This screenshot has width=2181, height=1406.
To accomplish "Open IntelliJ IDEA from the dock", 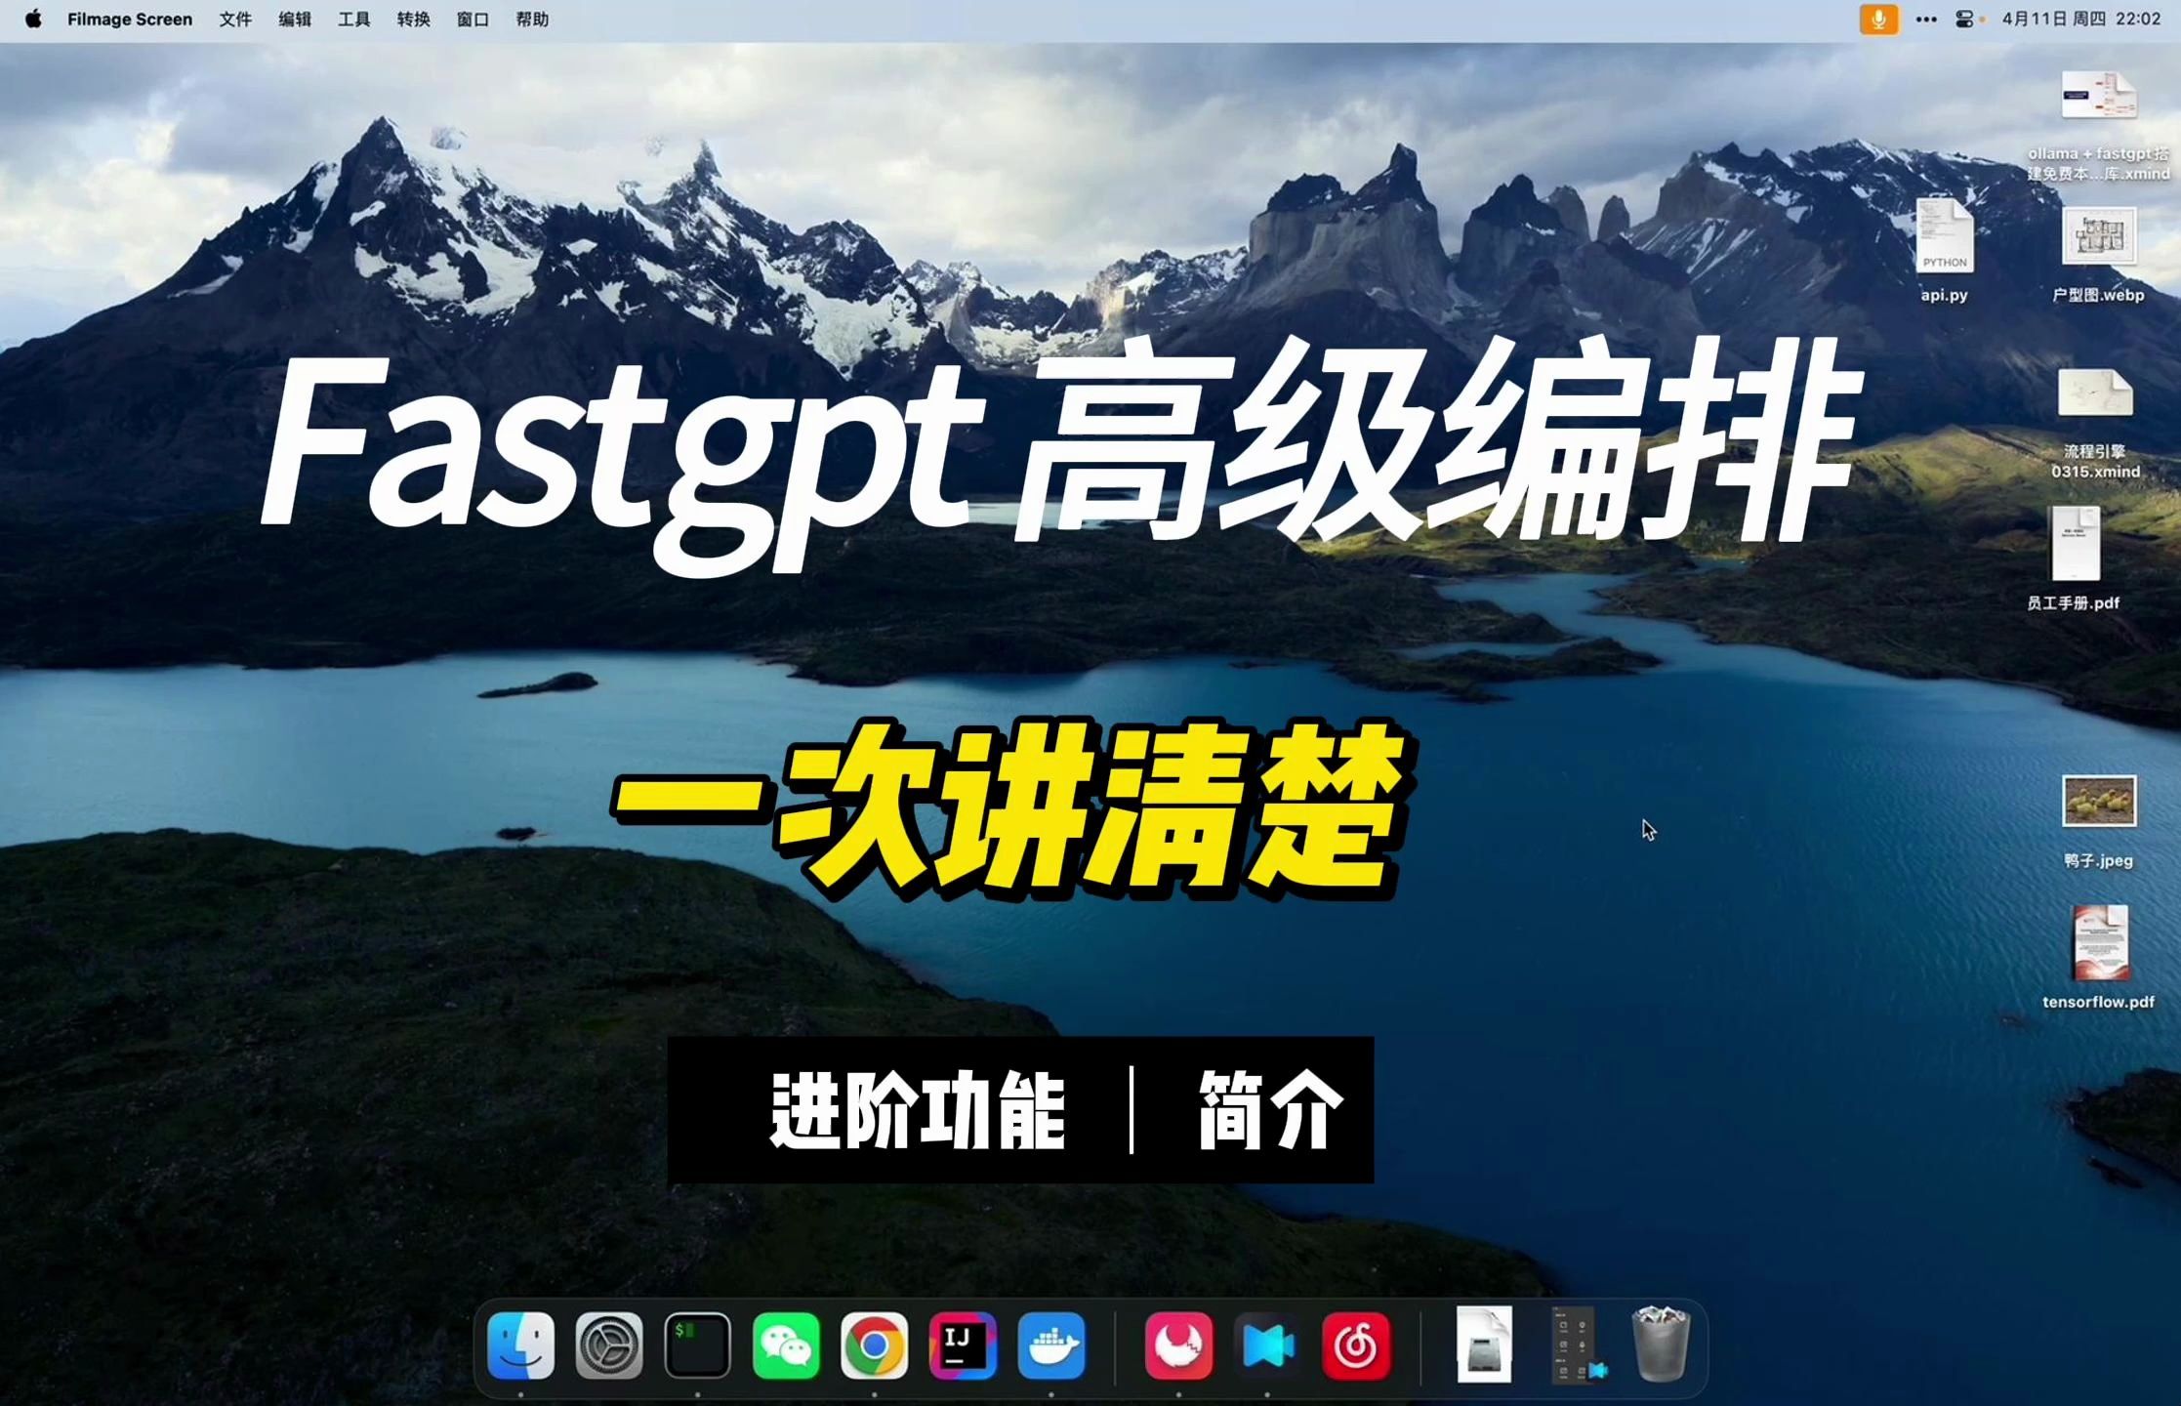I will [963, 1345].
